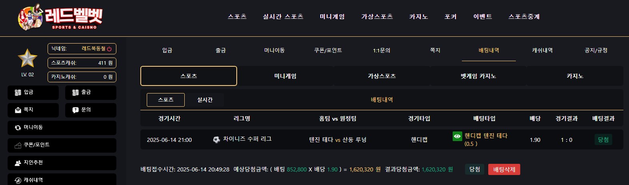The height and width of the screenshot is (185, 629).
Task: Click the gold star level icon
Action: click(x=28, y=58)
